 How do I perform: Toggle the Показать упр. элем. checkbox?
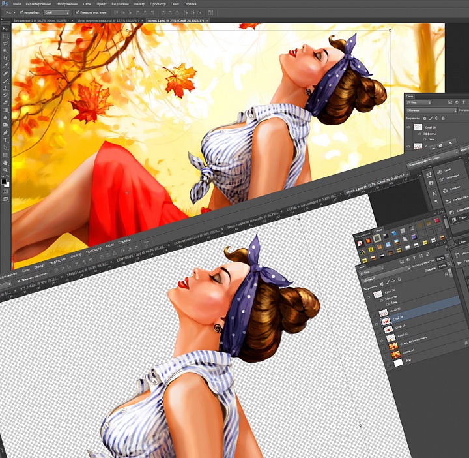tap(78, 12)
